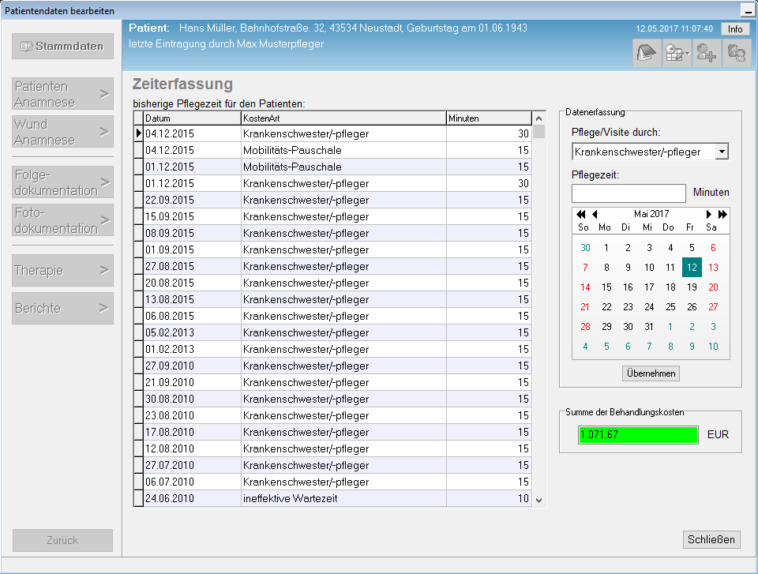The image size is (758, 574).
Task: Select the date cell 05.02.2013
Action: pyautogui.click(x=193, y=332)
